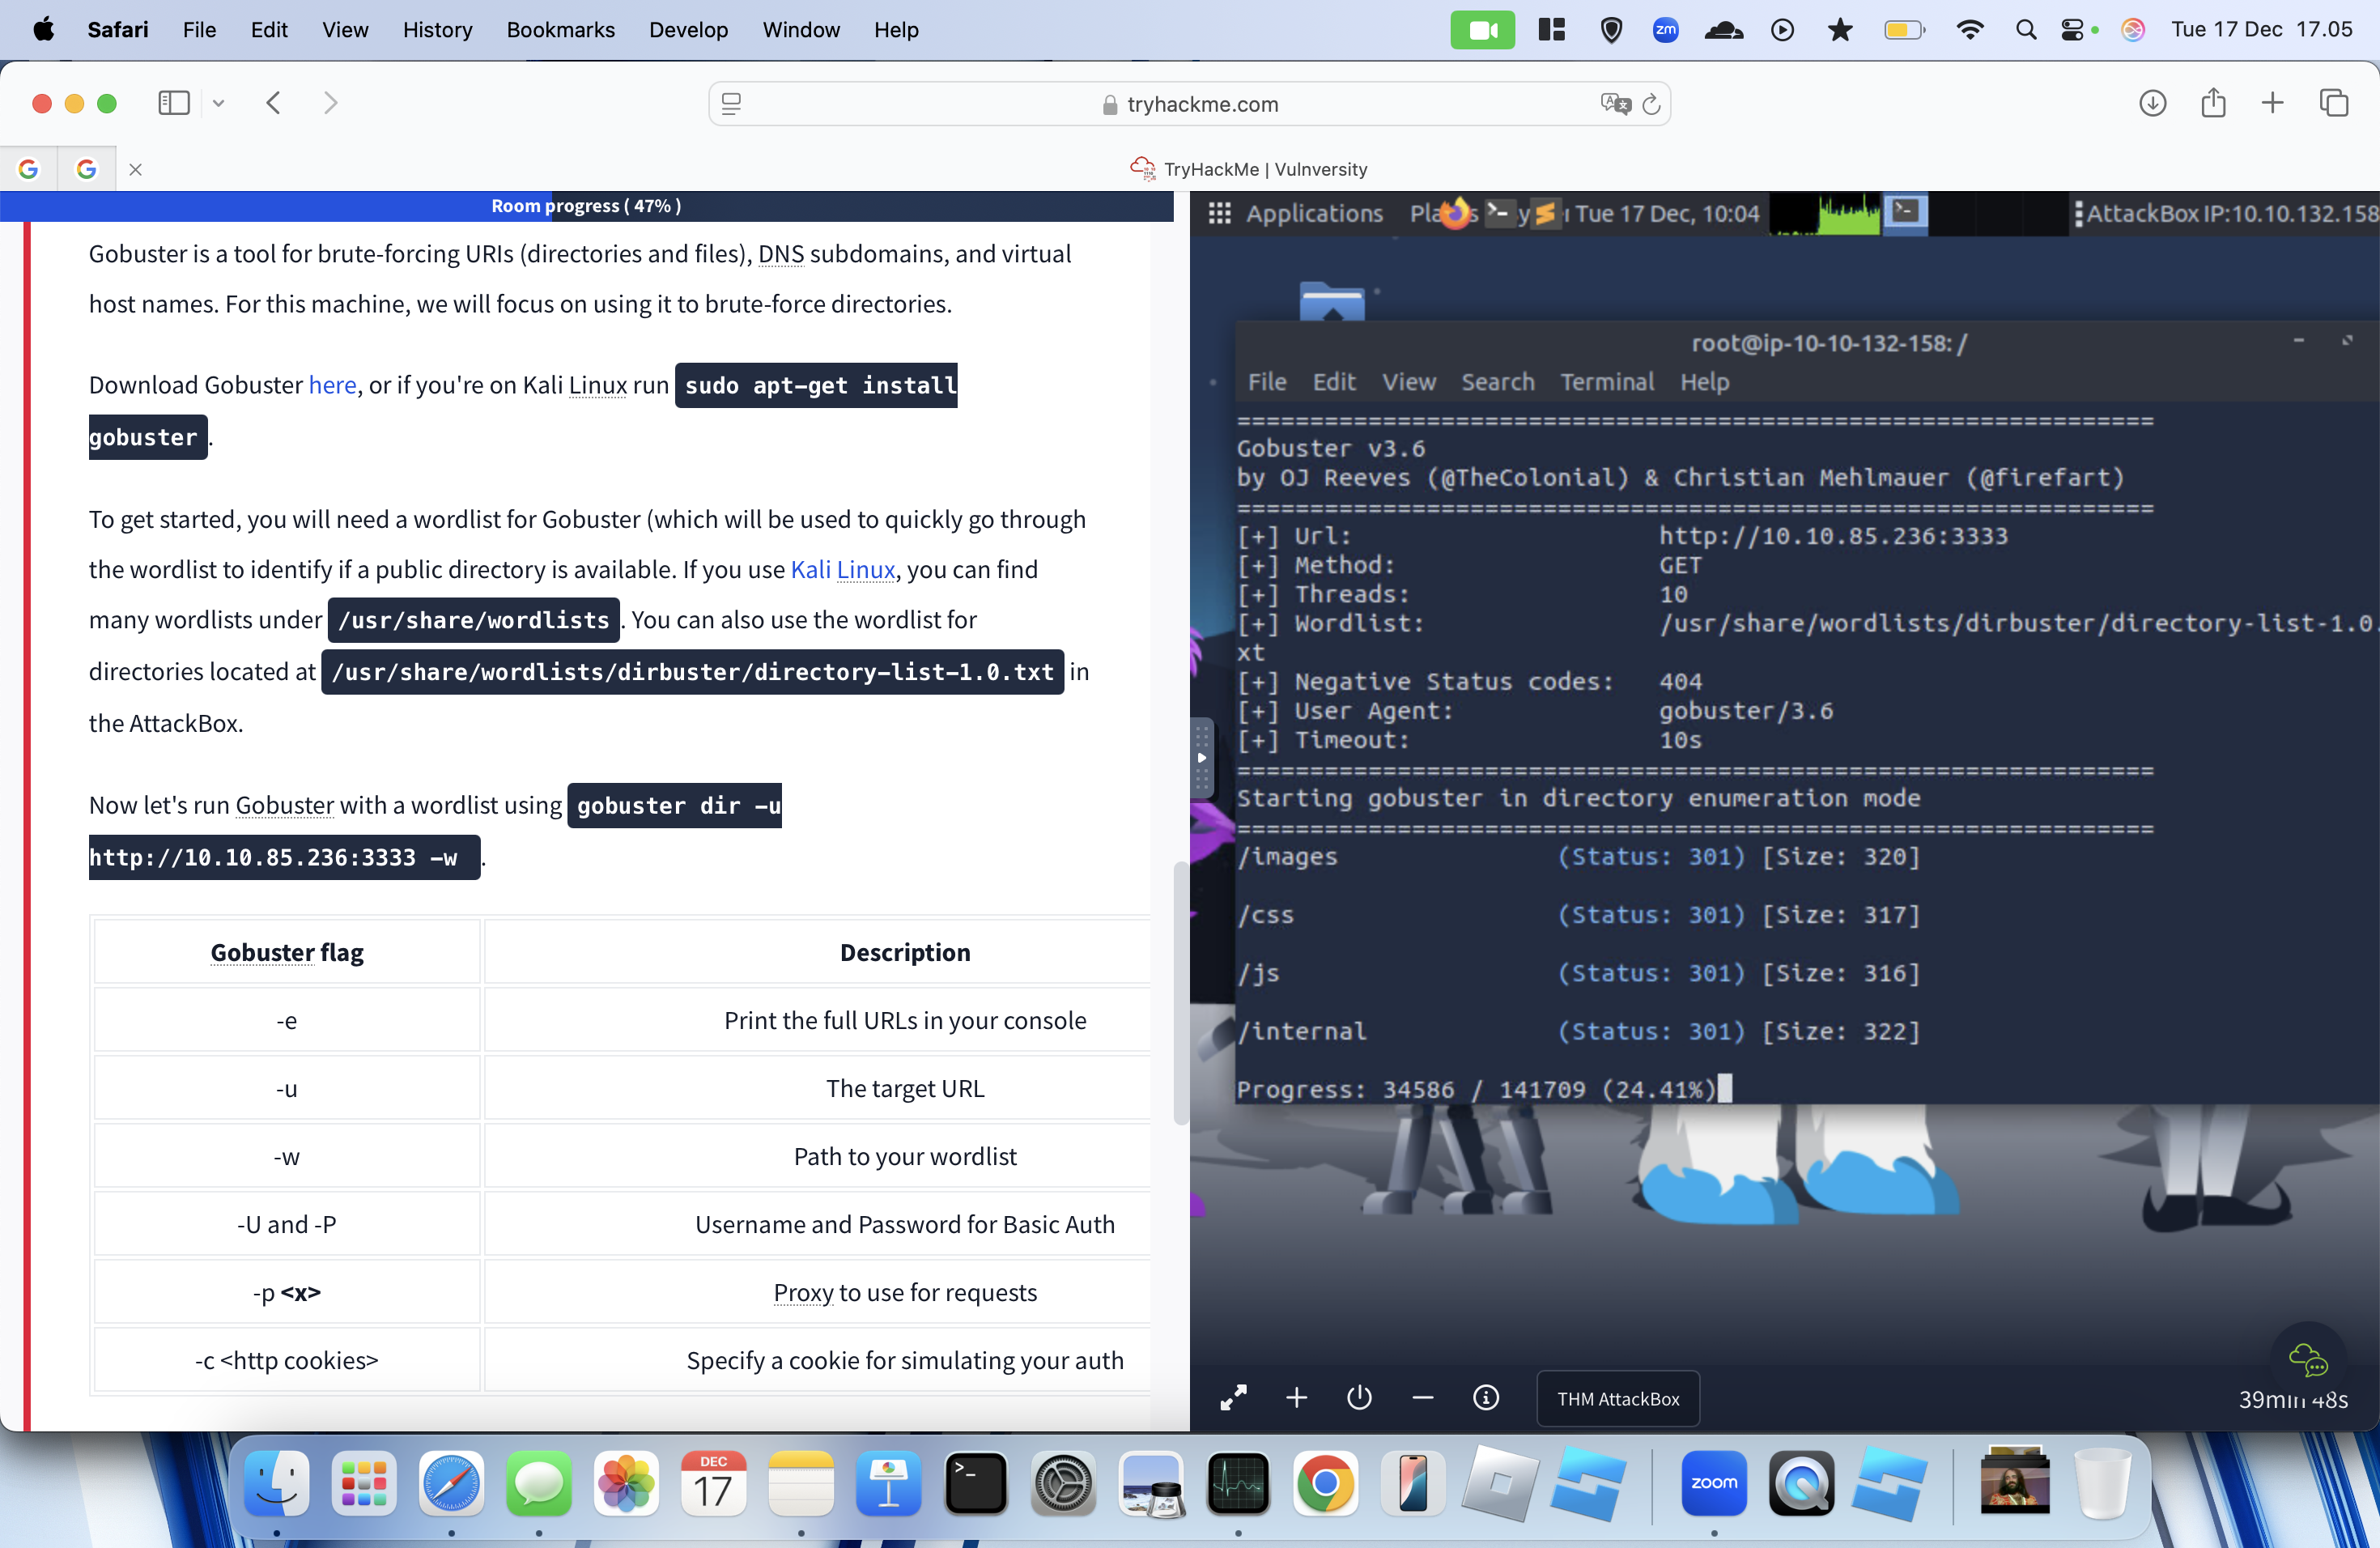The width and height of the screenshot is (2380, 1548).
Task: Open the 'here' Gobuster download link
Action: tap(332, 385)
